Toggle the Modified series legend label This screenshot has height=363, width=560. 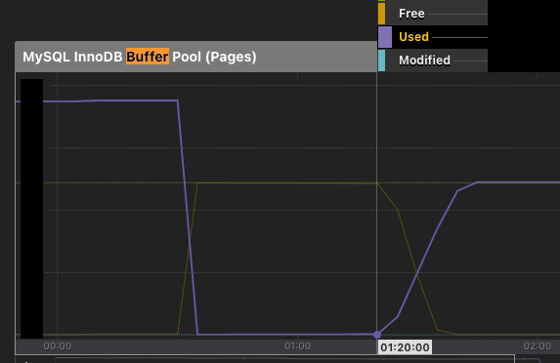(x=424, y=60)
